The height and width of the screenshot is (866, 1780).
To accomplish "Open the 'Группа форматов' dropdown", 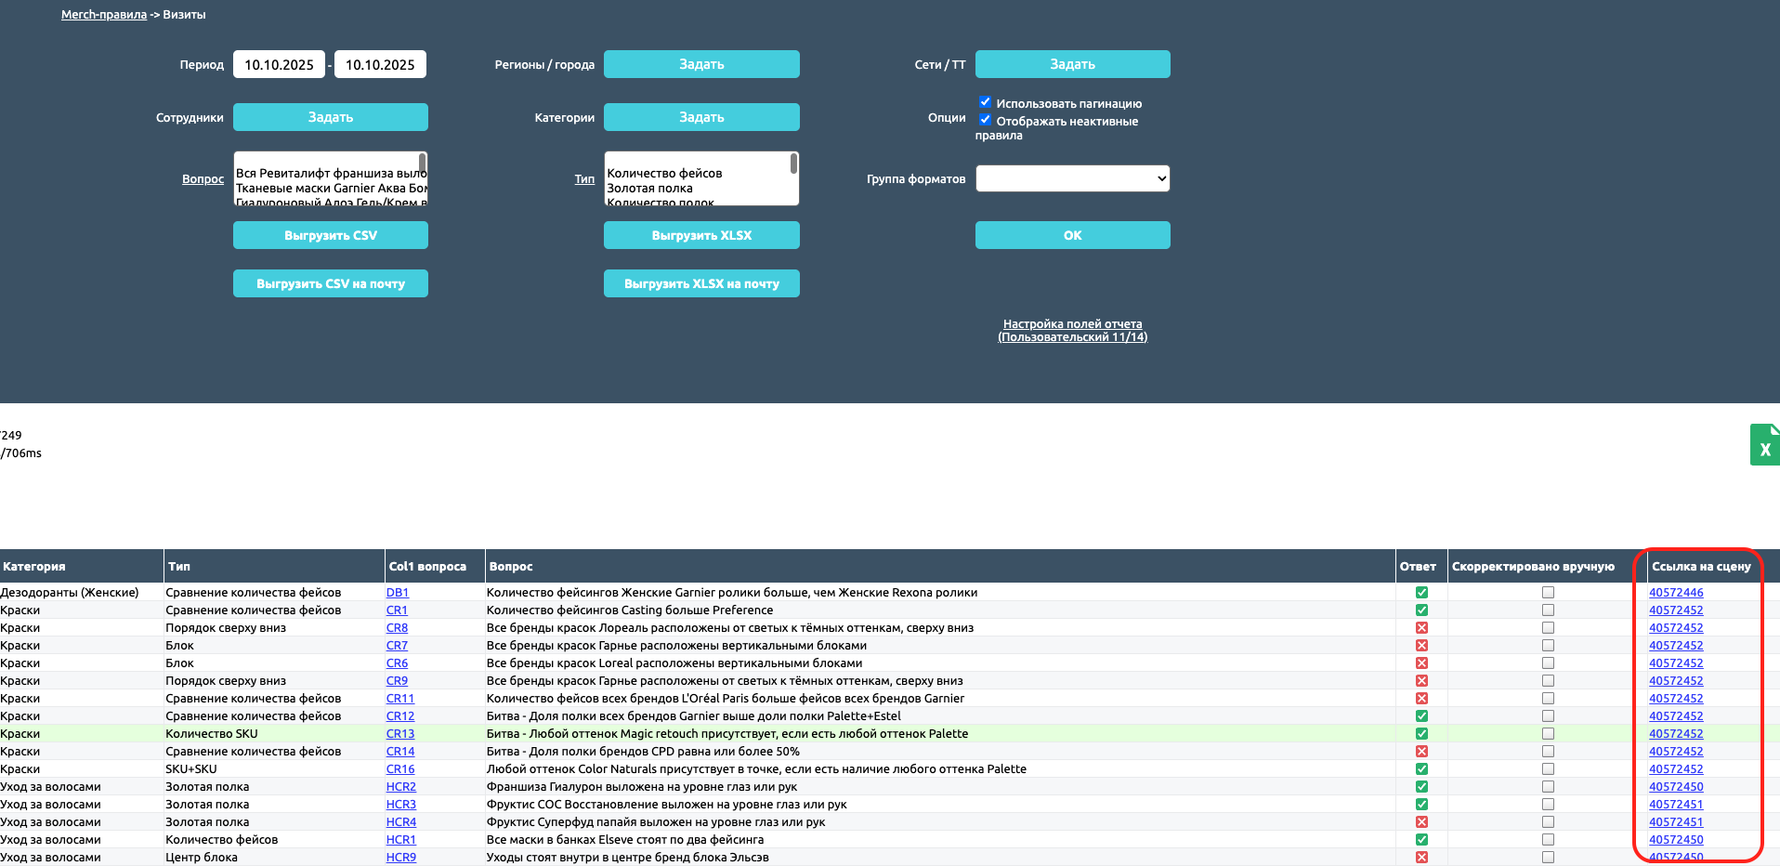I will tap(1072, 178).
